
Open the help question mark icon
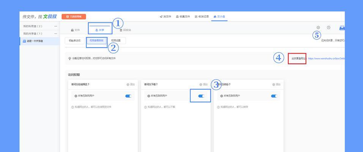[x=328, y=28]
